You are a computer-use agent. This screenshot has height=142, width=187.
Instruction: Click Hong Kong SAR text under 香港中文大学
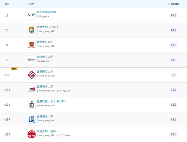click(x=47, y=46)
